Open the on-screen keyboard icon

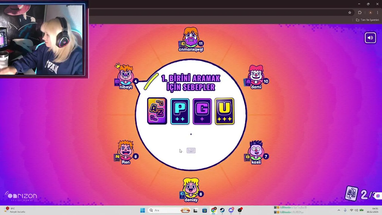pos(191,150)
